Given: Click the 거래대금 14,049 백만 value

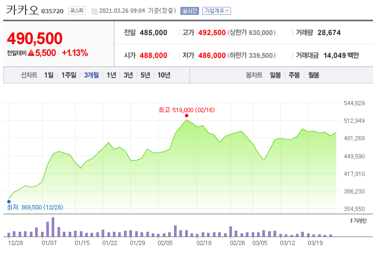Looking at the screenshot, I should pyautogui.click(x=341, y=55).
